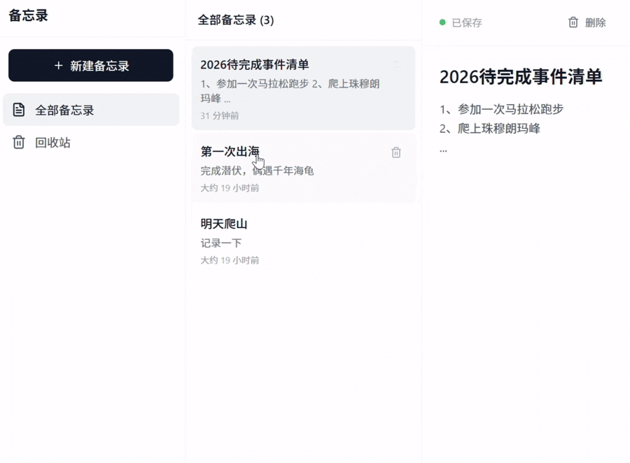Click the 删除 button label in editor
Image resolution: width=630 pixels, height=463 pixels.
[595, 22]
